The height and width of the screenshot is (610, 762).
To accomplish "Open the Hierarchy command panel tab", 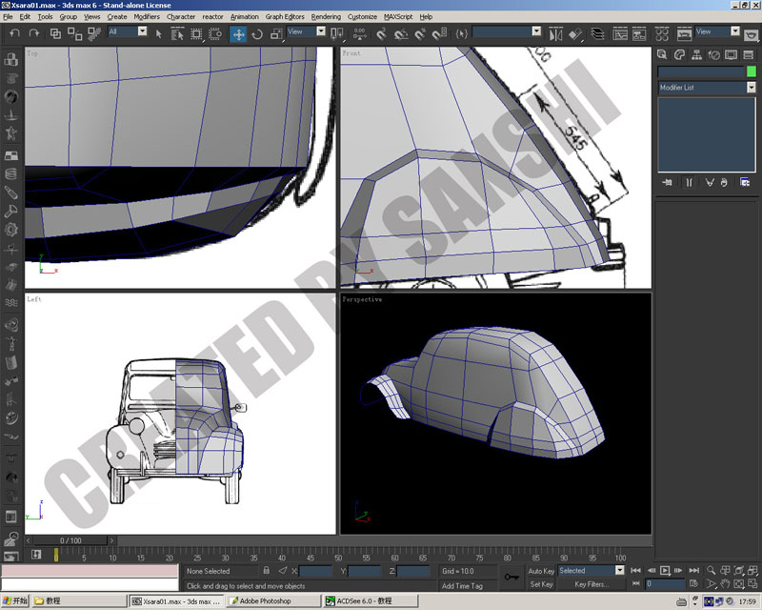I will tap(696, 55).
